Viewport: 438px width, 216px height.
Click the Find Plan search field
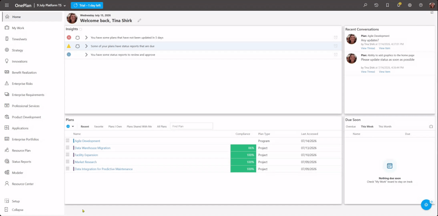(191, 126)
